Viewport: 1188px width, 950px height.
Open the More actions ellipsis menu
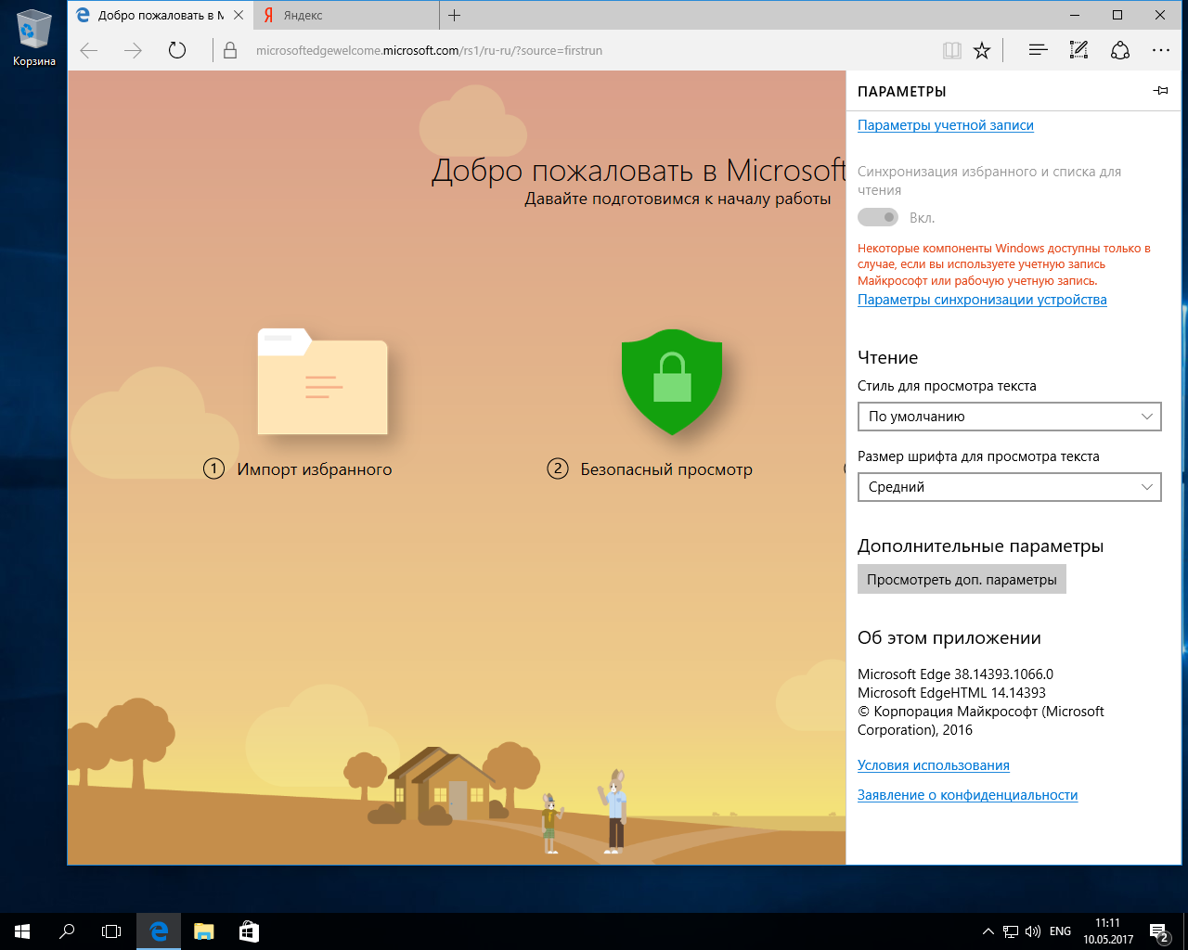(1161, 50)
